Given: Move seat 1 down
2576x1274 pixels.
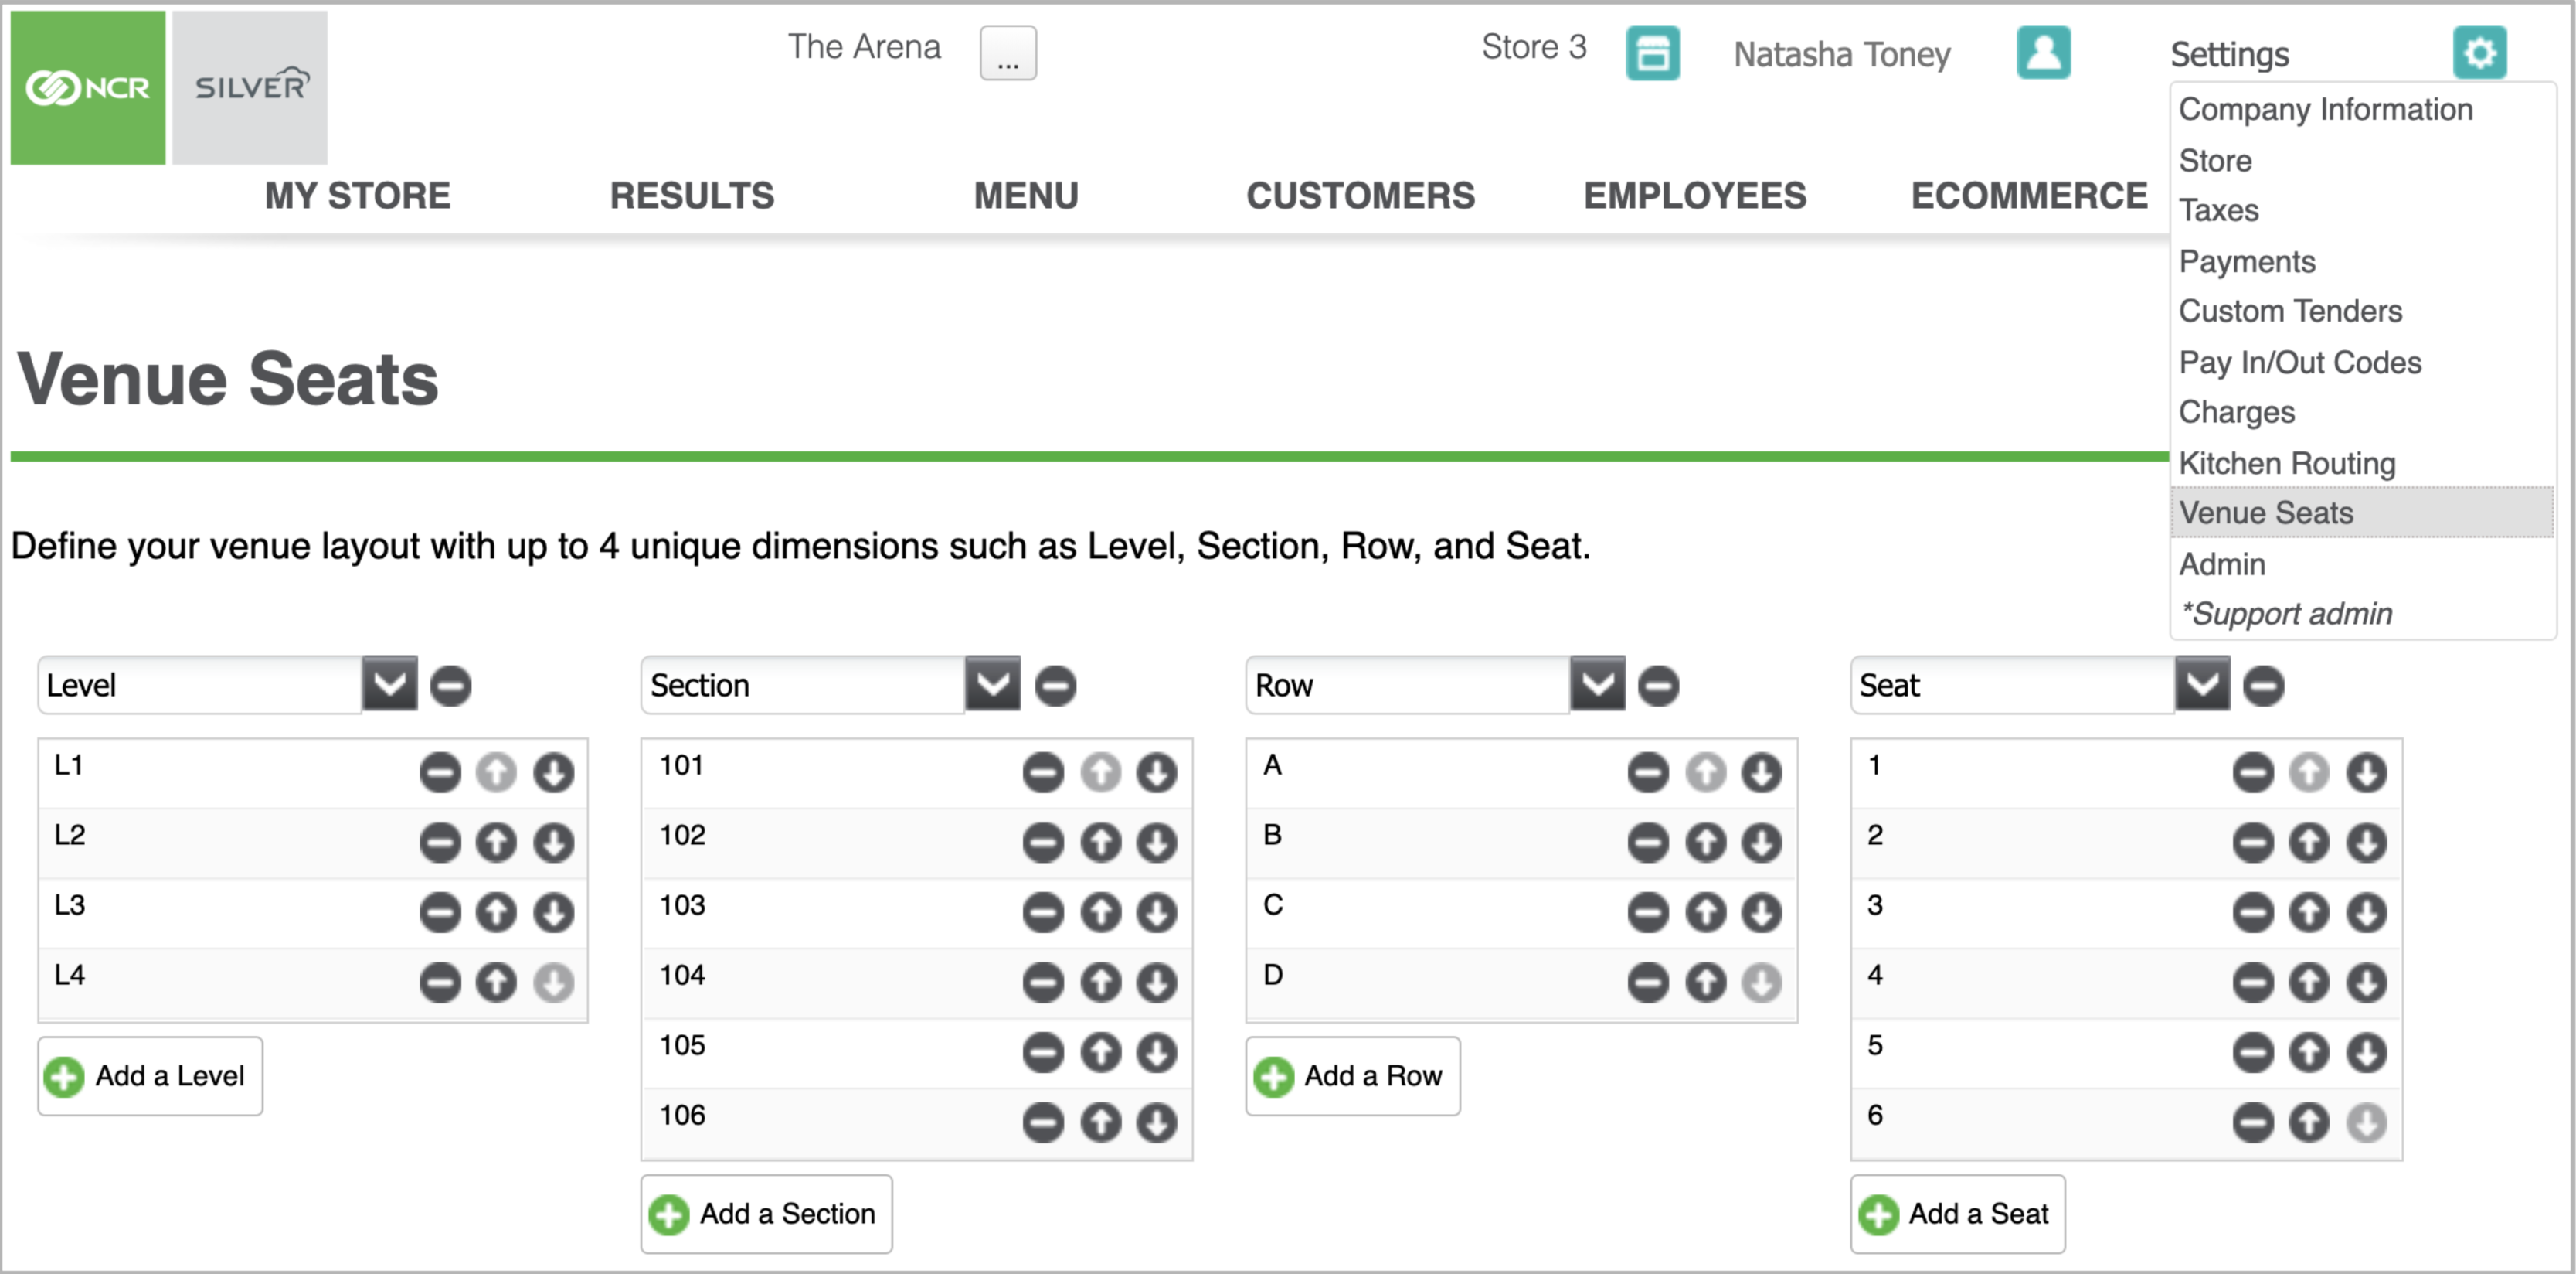Looking at the screenshot, I should [x=2367, y=772].
